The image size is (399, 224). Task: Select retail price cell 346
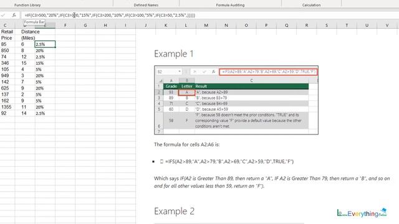[x=7, y=63]
